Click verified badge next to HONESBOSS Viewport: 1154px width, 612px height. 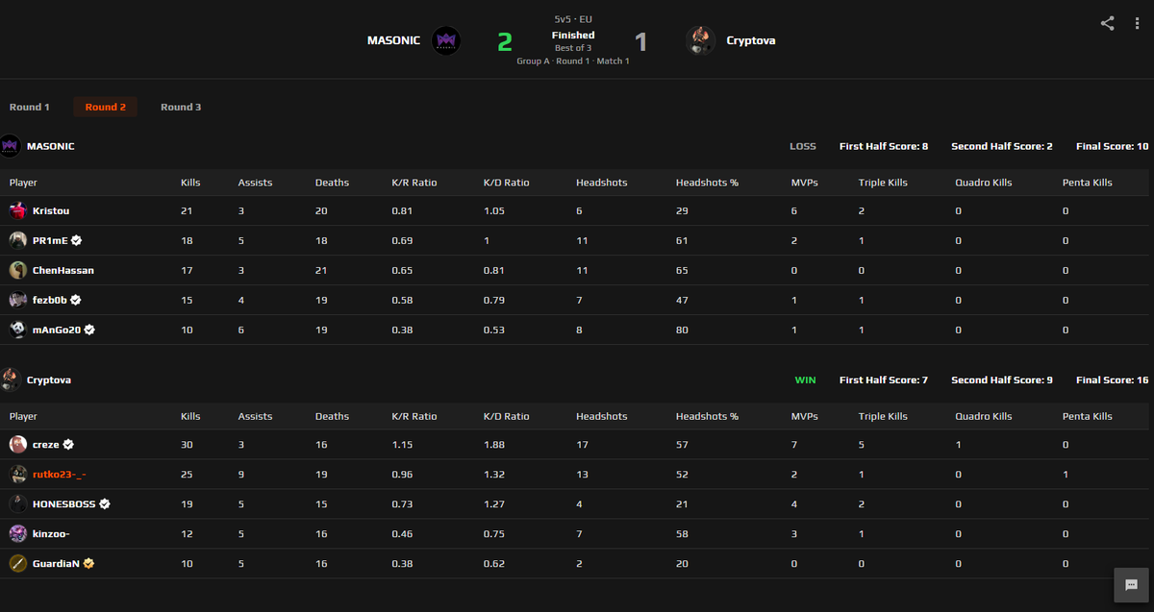click(105, 503)
